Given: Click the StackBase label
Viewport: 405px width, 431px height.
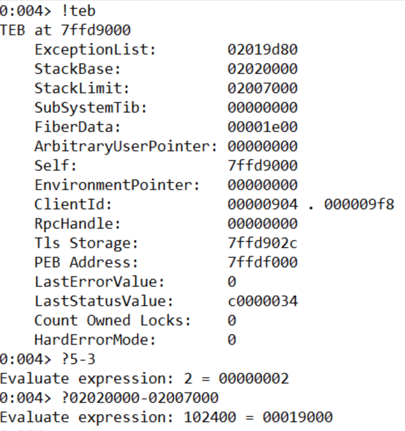Looking at the screenshot, I should click(x=77, y=69).
